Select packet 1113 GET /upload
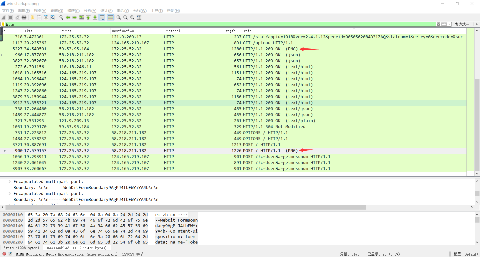 coord(233,43)
